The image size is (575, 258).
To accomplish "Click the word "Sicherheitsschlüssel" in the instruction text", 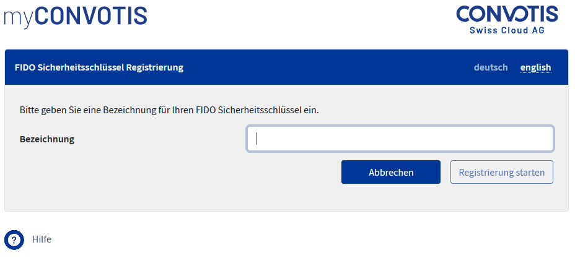I will click(x=260, y=110).
